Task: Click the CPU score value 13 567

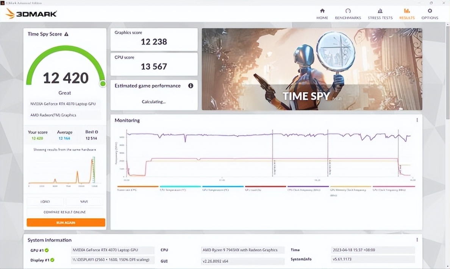Action: point(154,67)
